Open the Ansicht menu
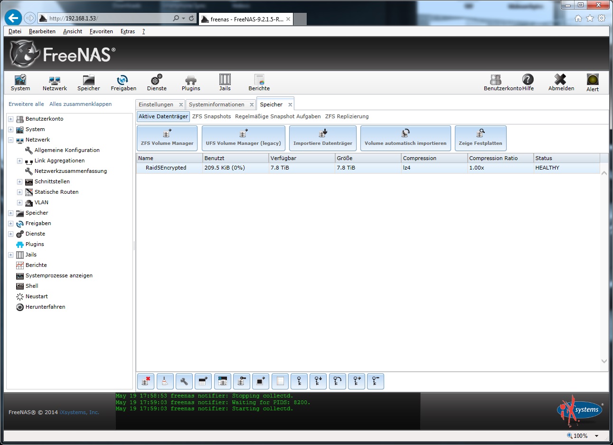613x445 pixels. [x=73, y=31]
